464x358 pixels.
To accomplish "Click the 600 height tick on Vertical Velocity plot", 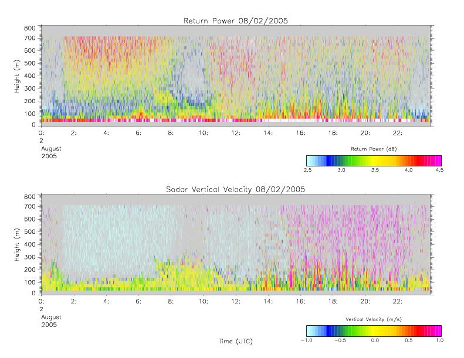I will tap(29, 219).
